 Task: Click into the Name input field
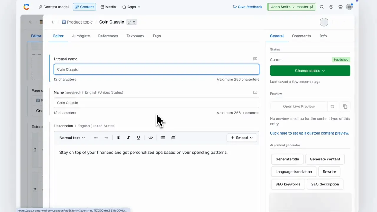pyautogui.click(x=156, y=103)
